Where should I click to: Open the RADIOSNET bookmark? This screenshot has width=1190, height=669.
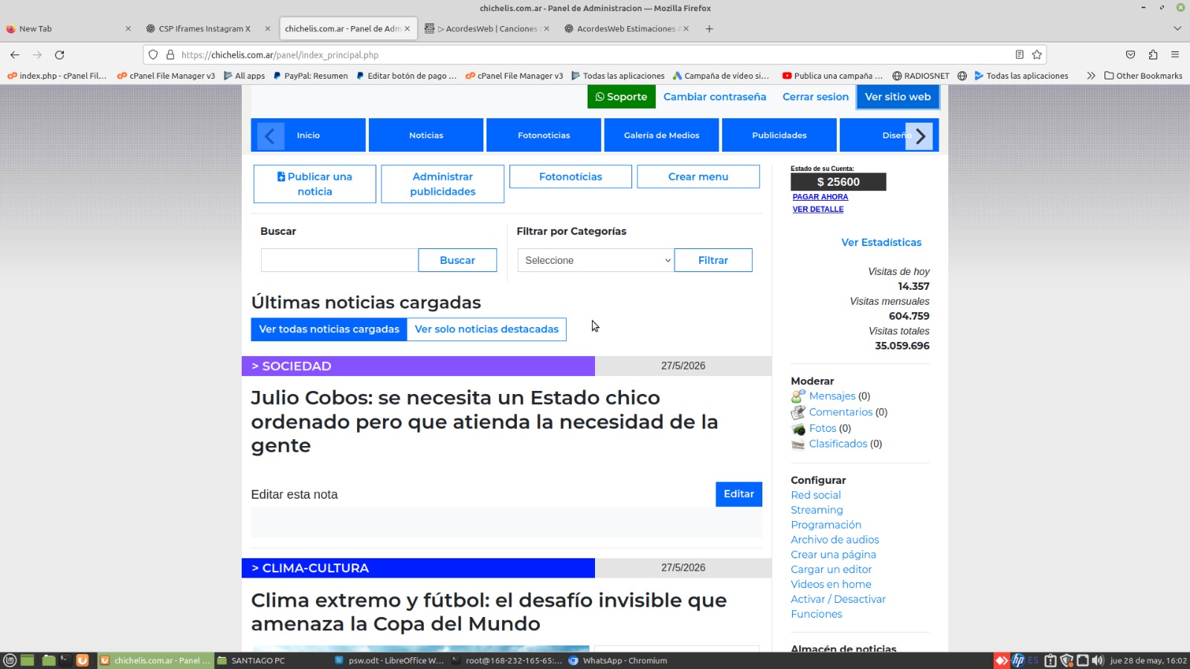(x=921, y=76)
